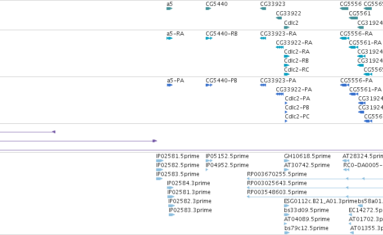The image size is (383, 235).
Task: Click the CG5556-PA protein label
Action: click(x=356, y=81)
